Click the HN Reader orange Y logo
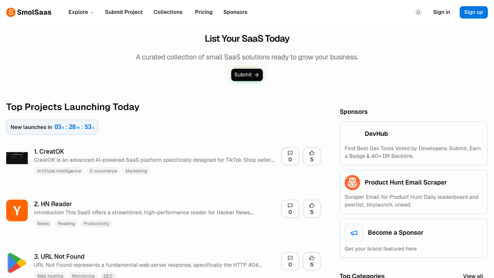Image resolution: width=494 pixels, height=278 pixels. (x=17, y=210)
